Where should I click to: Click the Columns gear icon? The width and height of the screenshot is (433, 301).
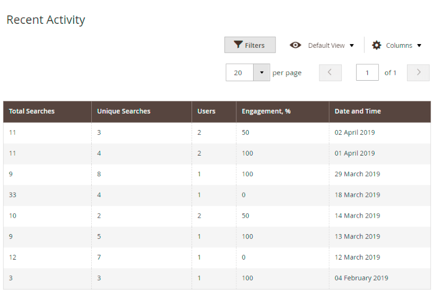[377, 45]
